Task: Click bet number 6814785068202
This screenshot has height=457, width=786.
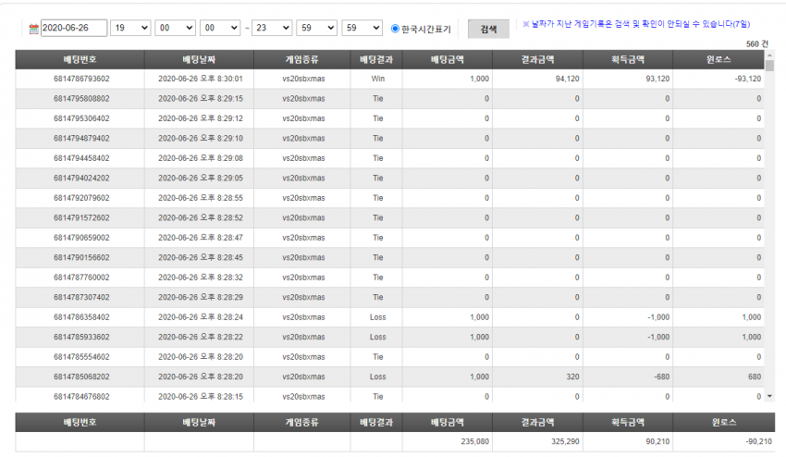Action: [x=81, y=377]
